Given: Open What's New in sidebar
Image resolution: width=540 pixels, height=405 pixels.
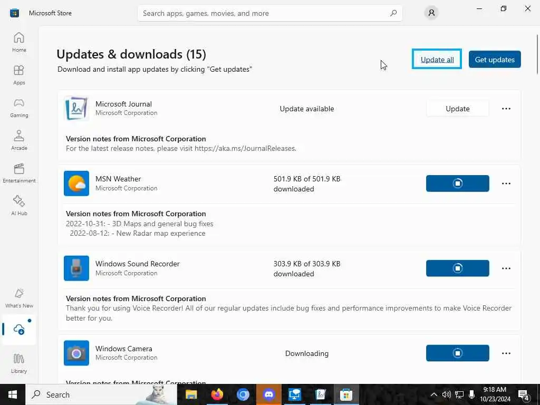Looking at the screenshot, I should coord(19,298).
